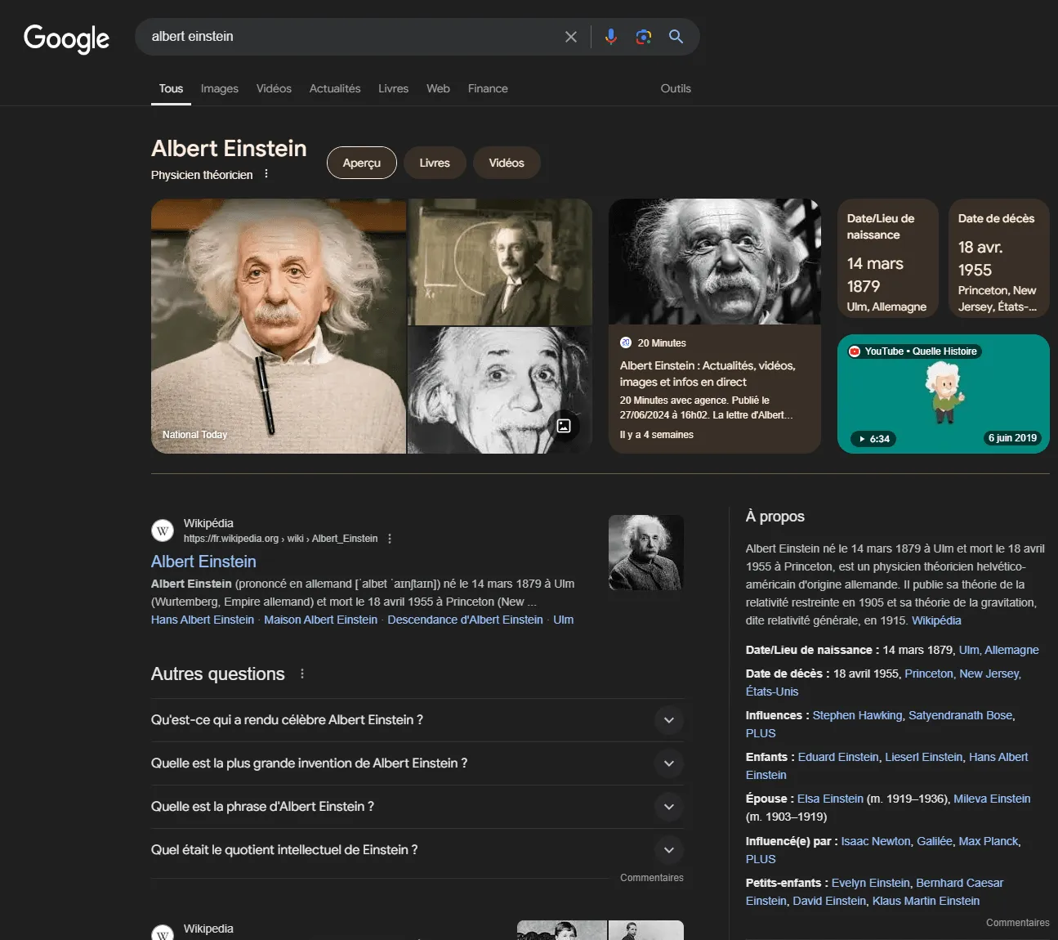Open options dots beside Autres questions
The image size is (1058, 940).
coord(302,674)
